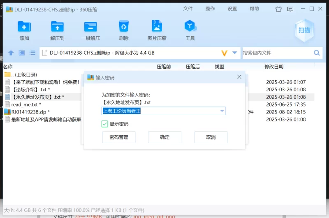Click the search magnifier icon
329x218 pixels.
point(317,53)
